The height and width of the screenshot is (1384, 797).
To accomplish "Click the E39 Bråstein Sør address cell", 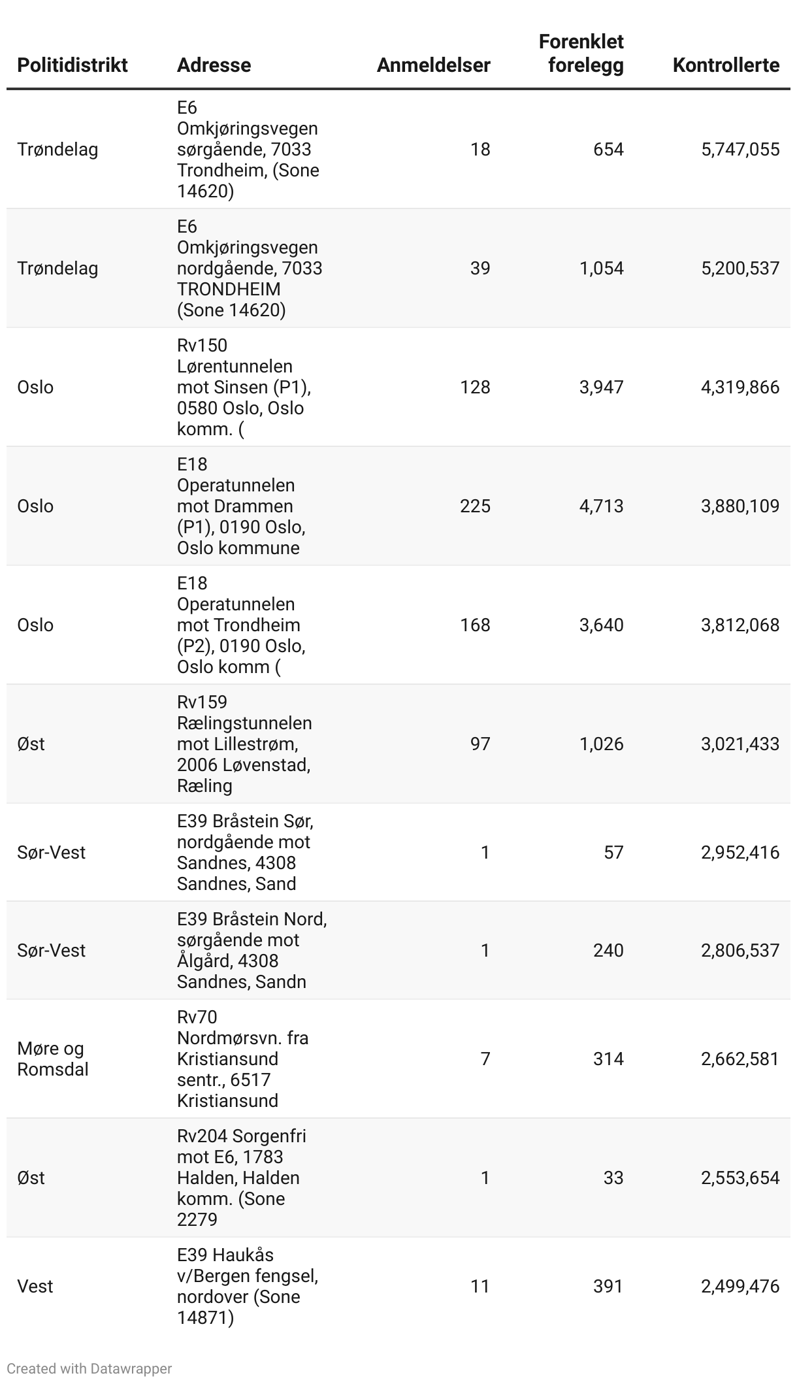I will (244, 853).
